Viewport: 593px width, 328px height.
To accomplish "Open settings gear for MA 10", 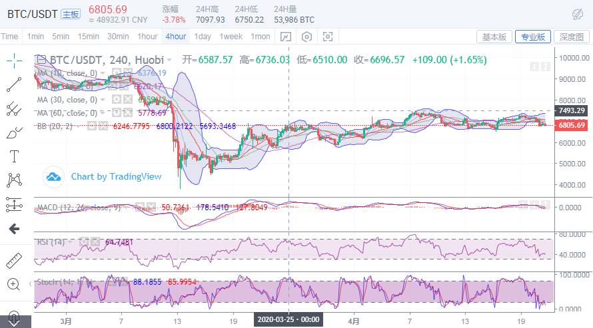I will click(117, 73).
